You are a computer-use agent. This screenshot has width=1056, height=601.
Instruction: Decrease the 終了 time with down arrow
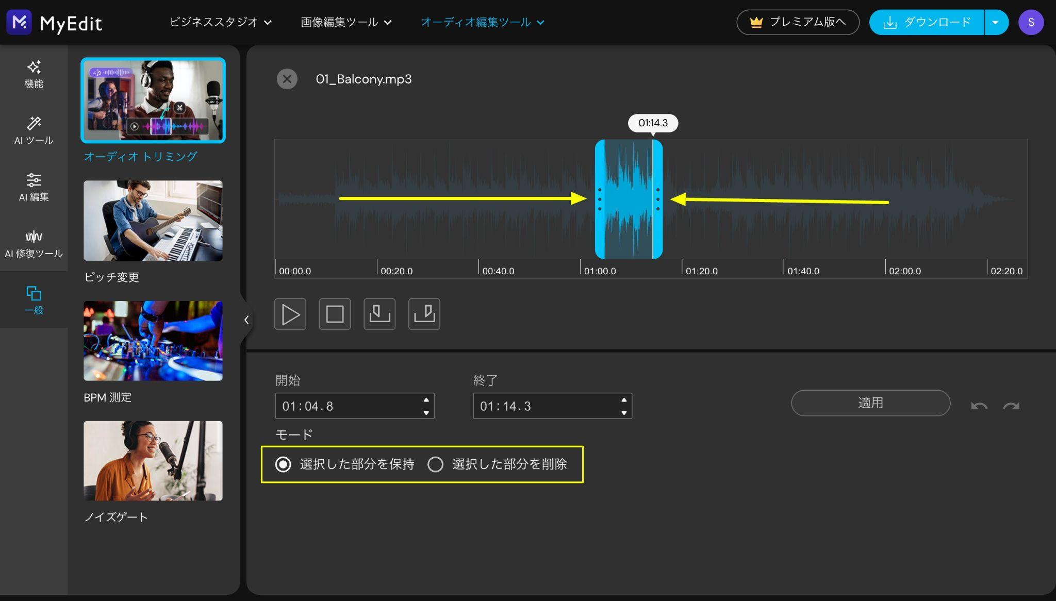[x=624, y=413]
